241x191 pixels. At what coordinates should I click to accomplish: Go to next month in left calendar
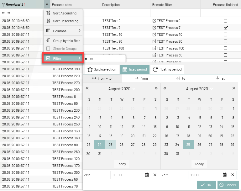point(156,88)
